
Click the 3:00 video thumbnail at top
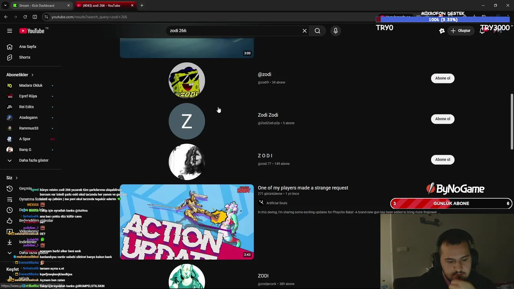click(187, 48)
